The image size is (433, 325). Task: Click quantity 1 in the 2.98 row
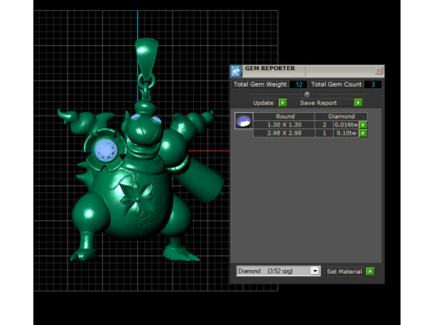[324, 133]
